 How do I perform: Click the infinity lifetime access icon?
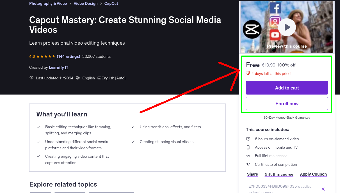pyautogui.click(x=248, y=156)
